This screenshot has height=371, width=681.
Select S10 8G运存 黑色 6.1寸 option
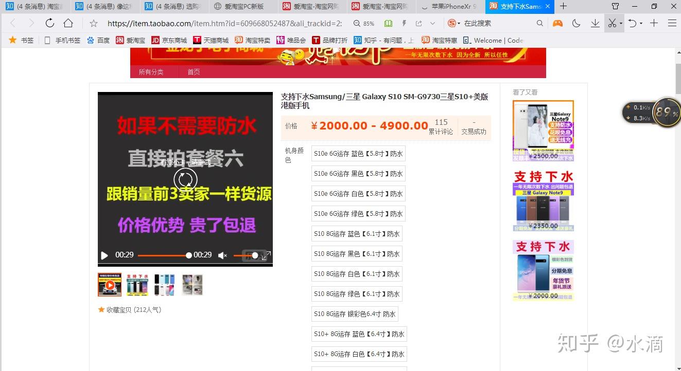(x=357, y=254)
